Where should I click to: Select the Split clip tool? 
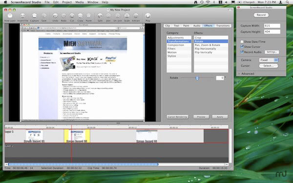click(x=100, y=16)
